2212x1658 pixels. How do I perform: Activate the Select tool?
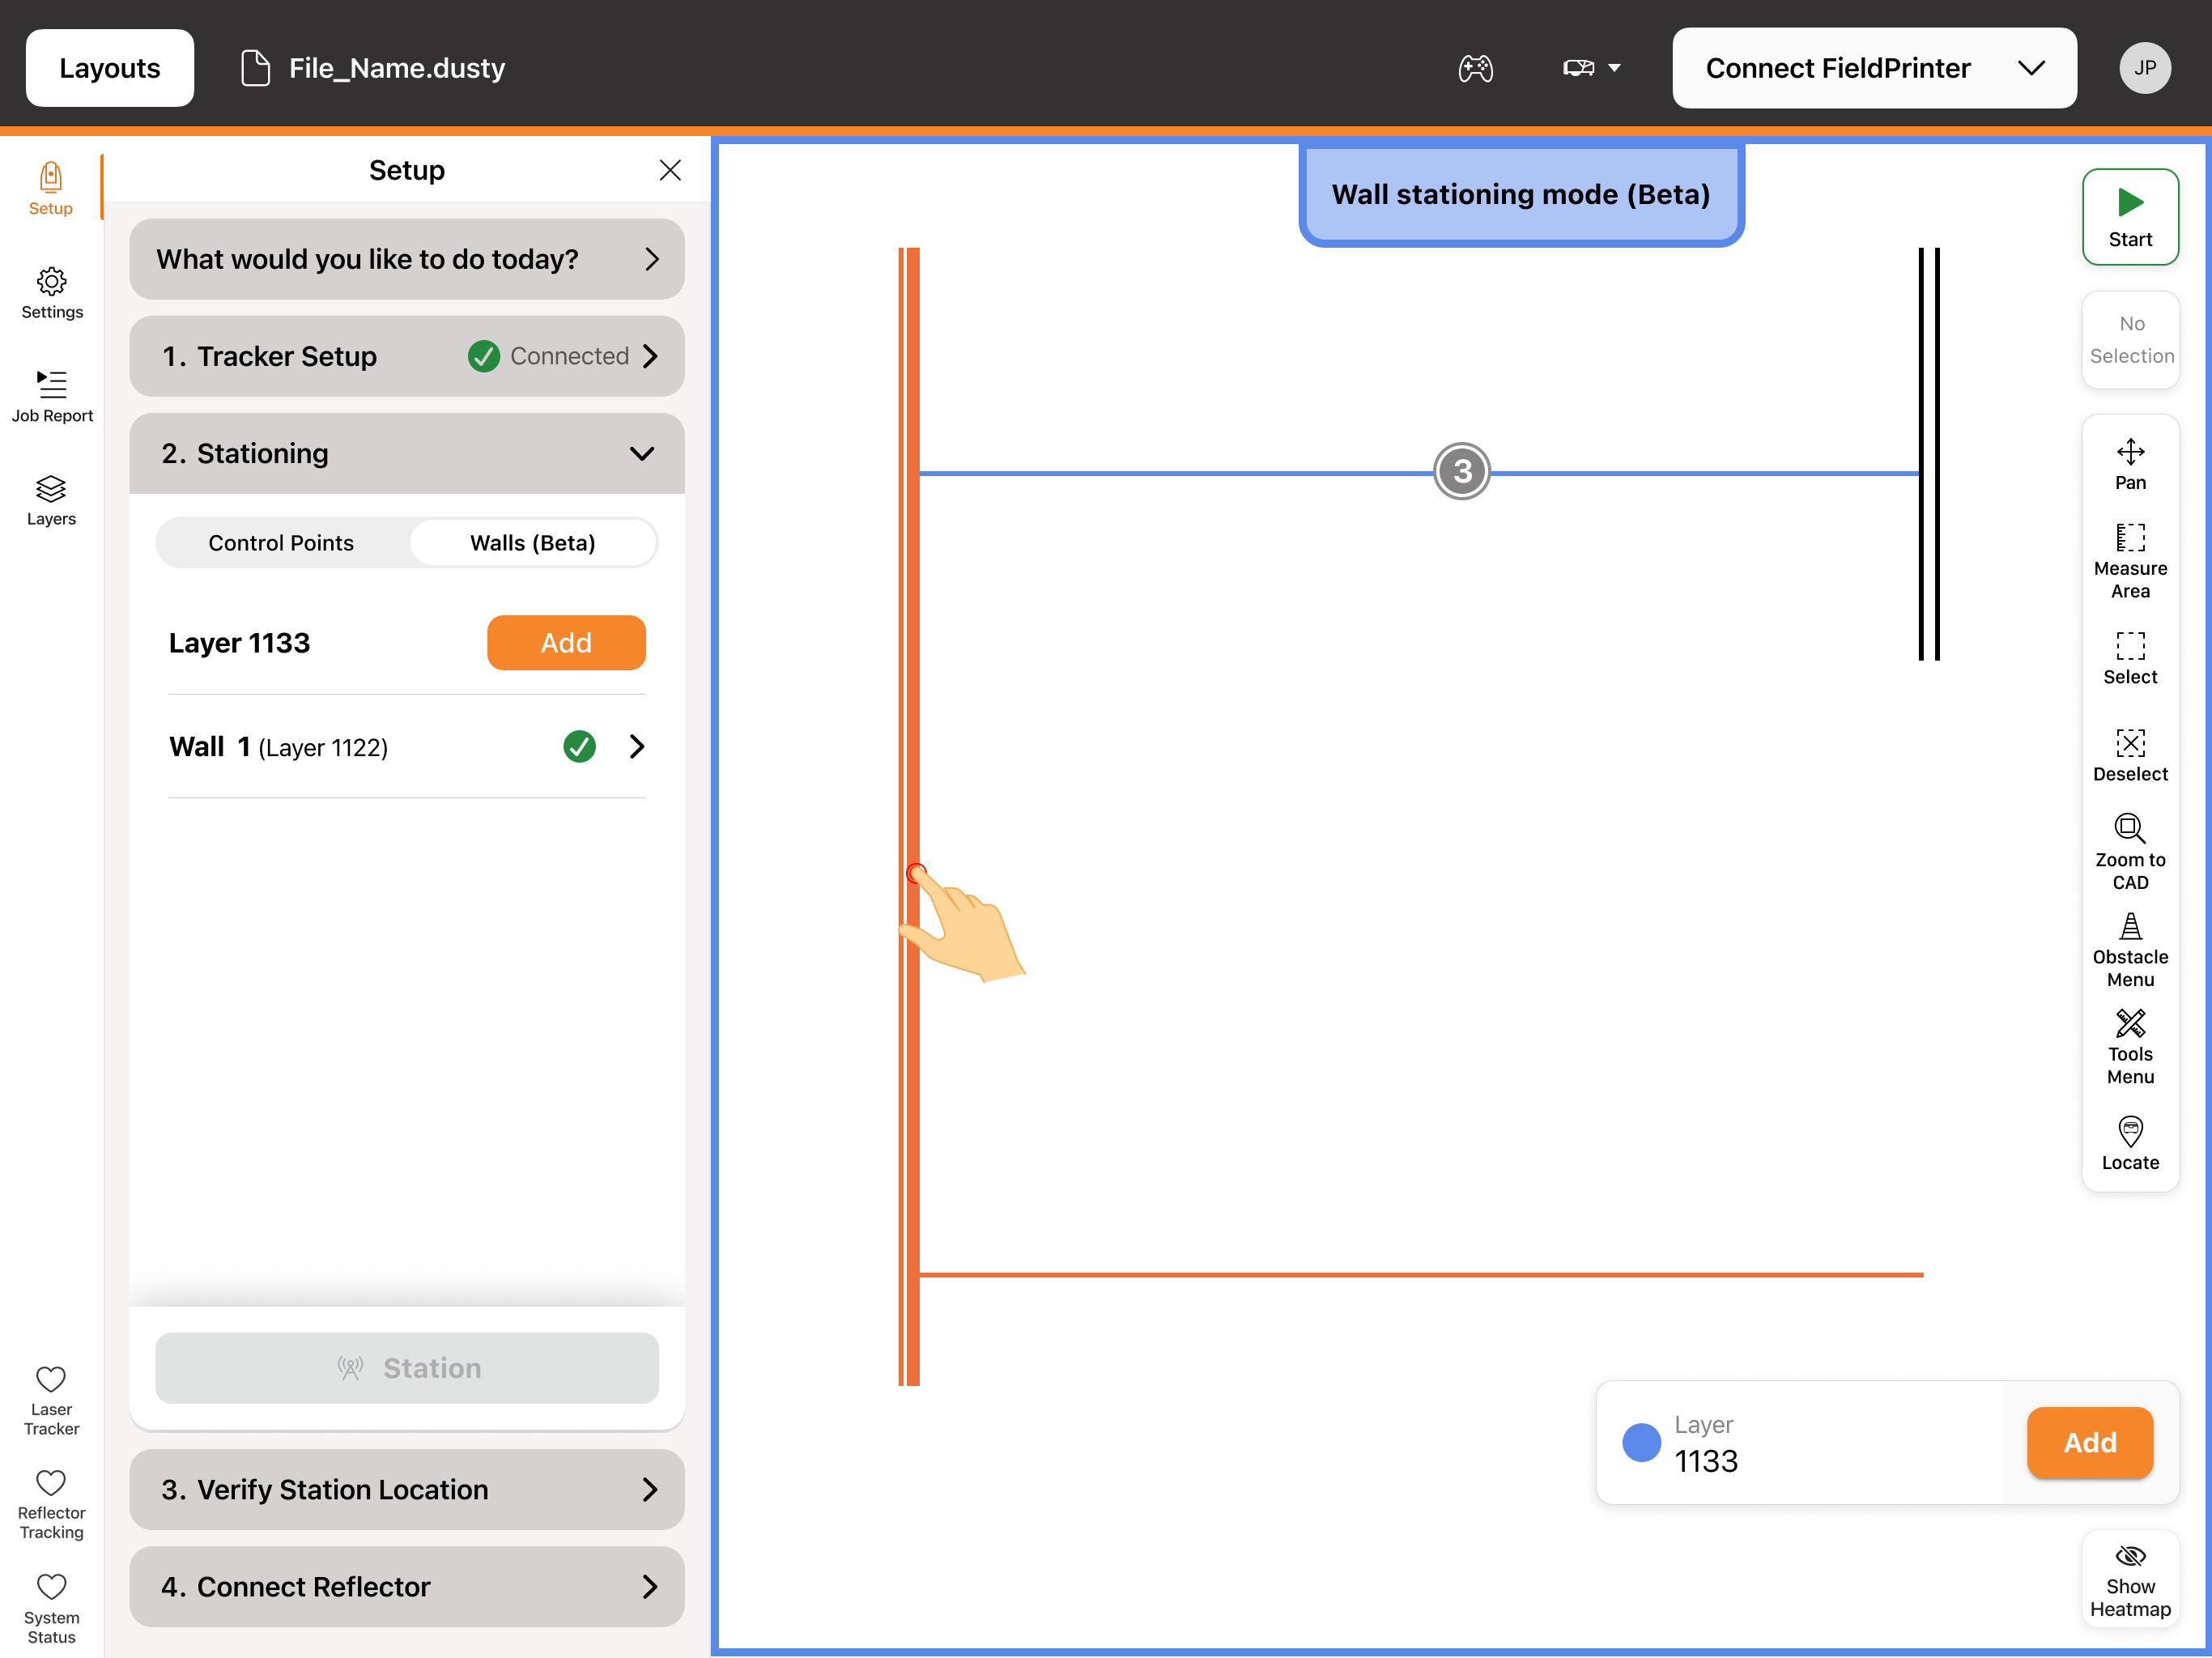[x=2130, y=658]
